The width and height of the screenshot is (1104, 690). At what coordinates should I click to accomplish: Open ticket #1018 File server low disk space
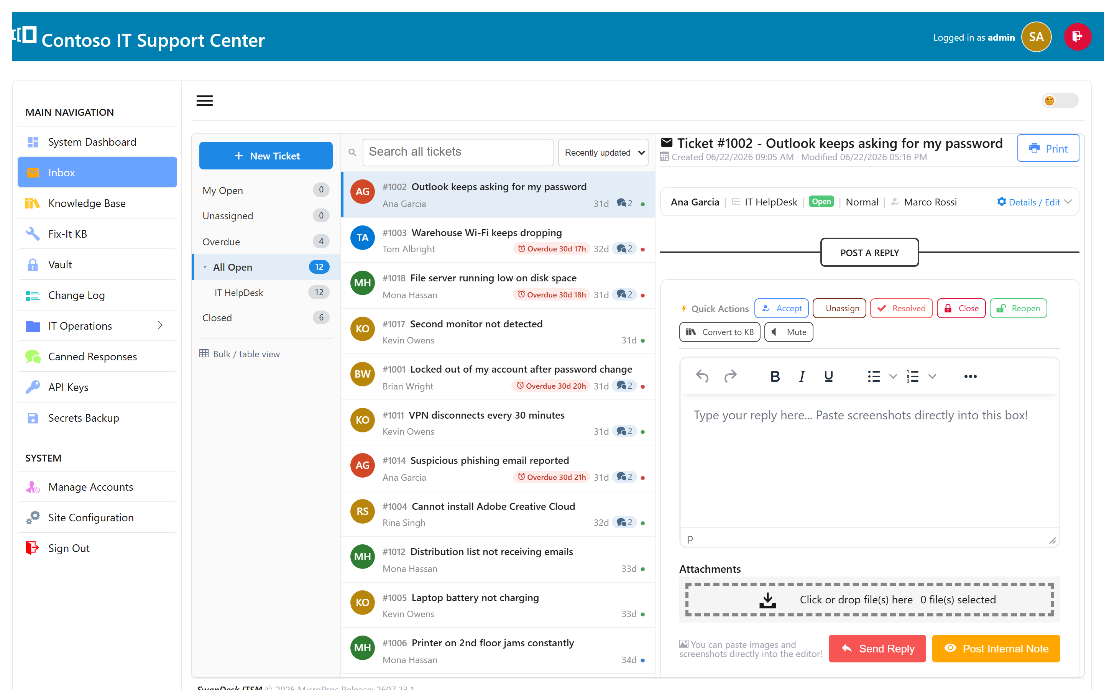(498, 286)
